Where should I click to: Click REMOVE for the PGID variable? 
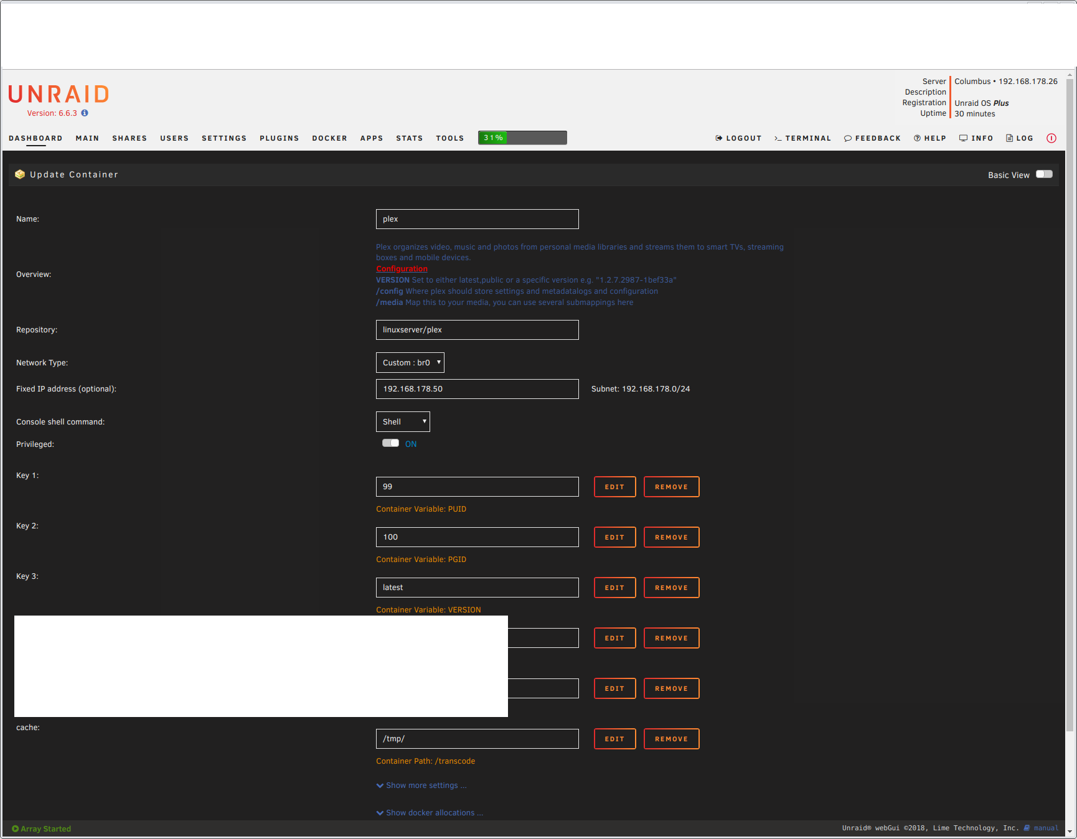[x=672, y=537]
